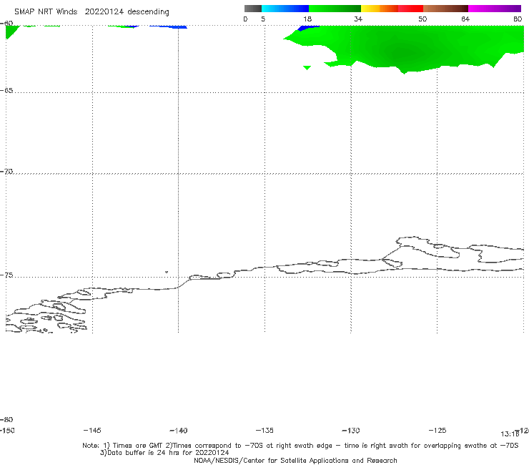
Task: Click the longitude label '-145'
Action: pyautogui.click(x=92, y=431)
